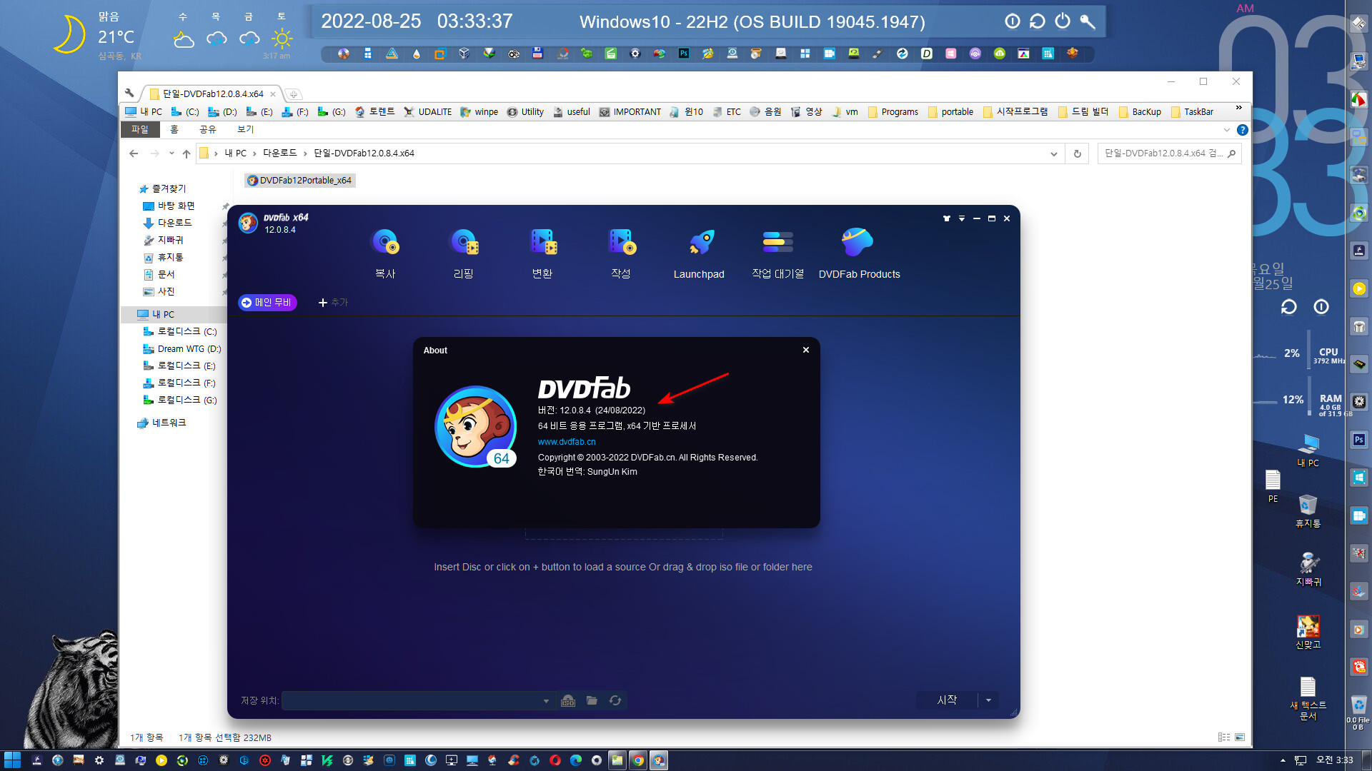Click the + 추가 add source button
This screenshot has width=1372, height=771.
click(x=333, y=303)
